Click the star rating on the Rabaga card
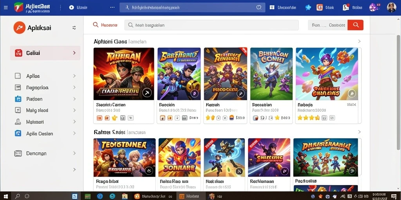The height and width of the screenshot is (200, 401). click(309, 118)
